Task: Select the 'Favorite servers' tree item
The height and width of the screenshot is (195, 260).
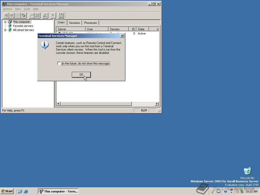Action: point(23,26)
